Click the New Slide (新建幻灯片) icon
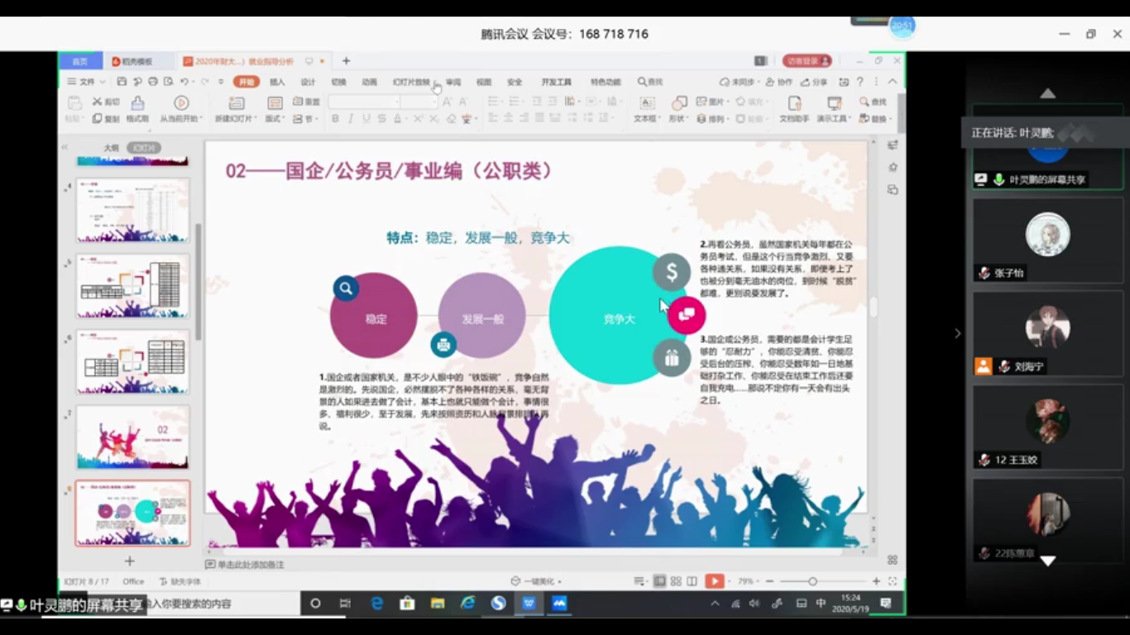The width and height of the screenshot is (1130, 635). 237,103
